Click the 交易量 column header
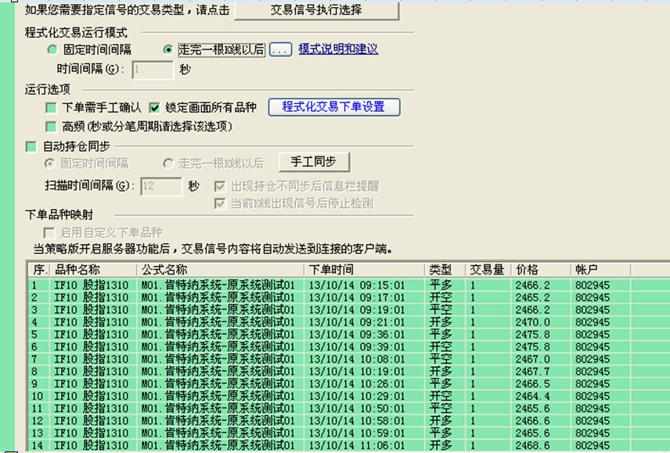The height and width of the screenshot is (453, 670). point(488,270)
